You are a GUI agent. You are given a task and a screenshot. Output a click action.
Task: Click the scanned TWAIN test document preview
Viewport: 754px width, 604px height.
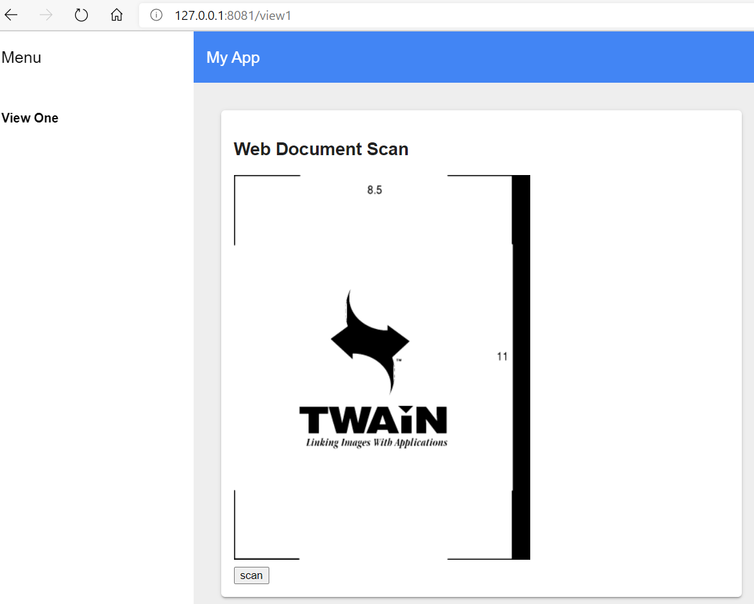[381, 367]
